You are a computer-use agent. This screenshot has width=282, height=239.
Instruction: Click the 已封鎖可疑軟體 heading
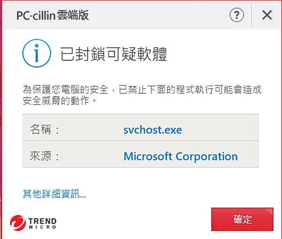coord(113,54)
